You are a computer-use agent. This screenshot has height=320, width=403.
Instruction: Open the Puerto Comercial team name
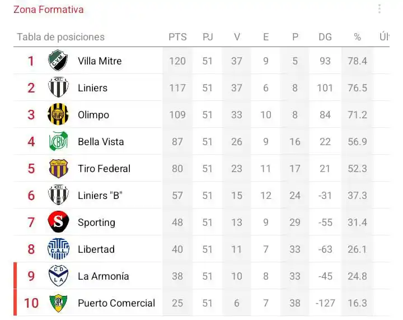[x=116, y=303]
